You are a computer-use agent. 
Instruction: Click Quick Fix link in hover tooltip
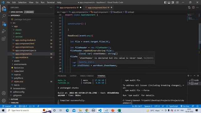tap(86, 62)
